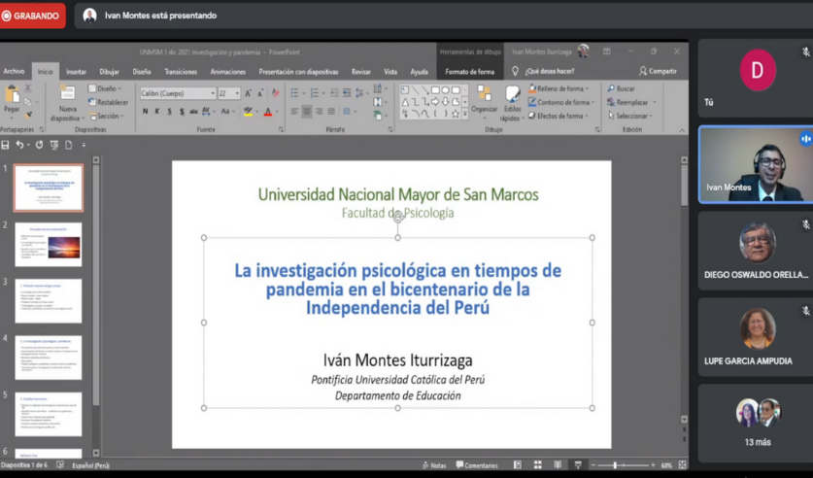The image size is (813, 478).
Task: Switch to the Animaciones tab
Action: click(227, 72)
